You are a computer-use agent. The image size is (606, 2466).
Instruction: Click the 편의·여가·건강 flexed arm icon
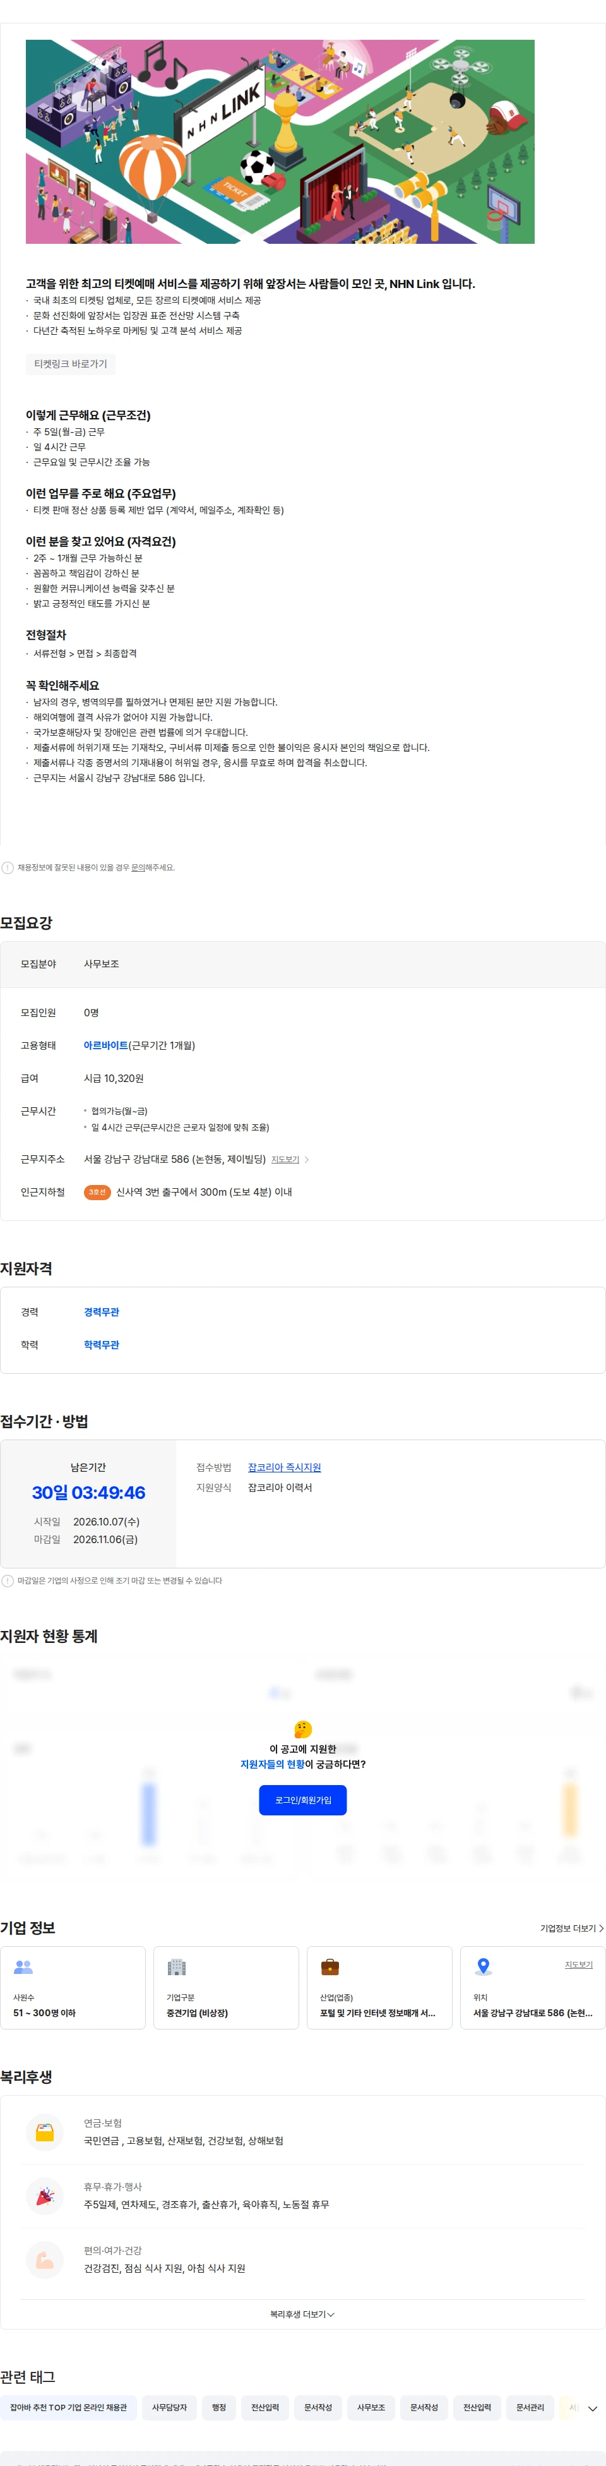tap(45, 2259)
